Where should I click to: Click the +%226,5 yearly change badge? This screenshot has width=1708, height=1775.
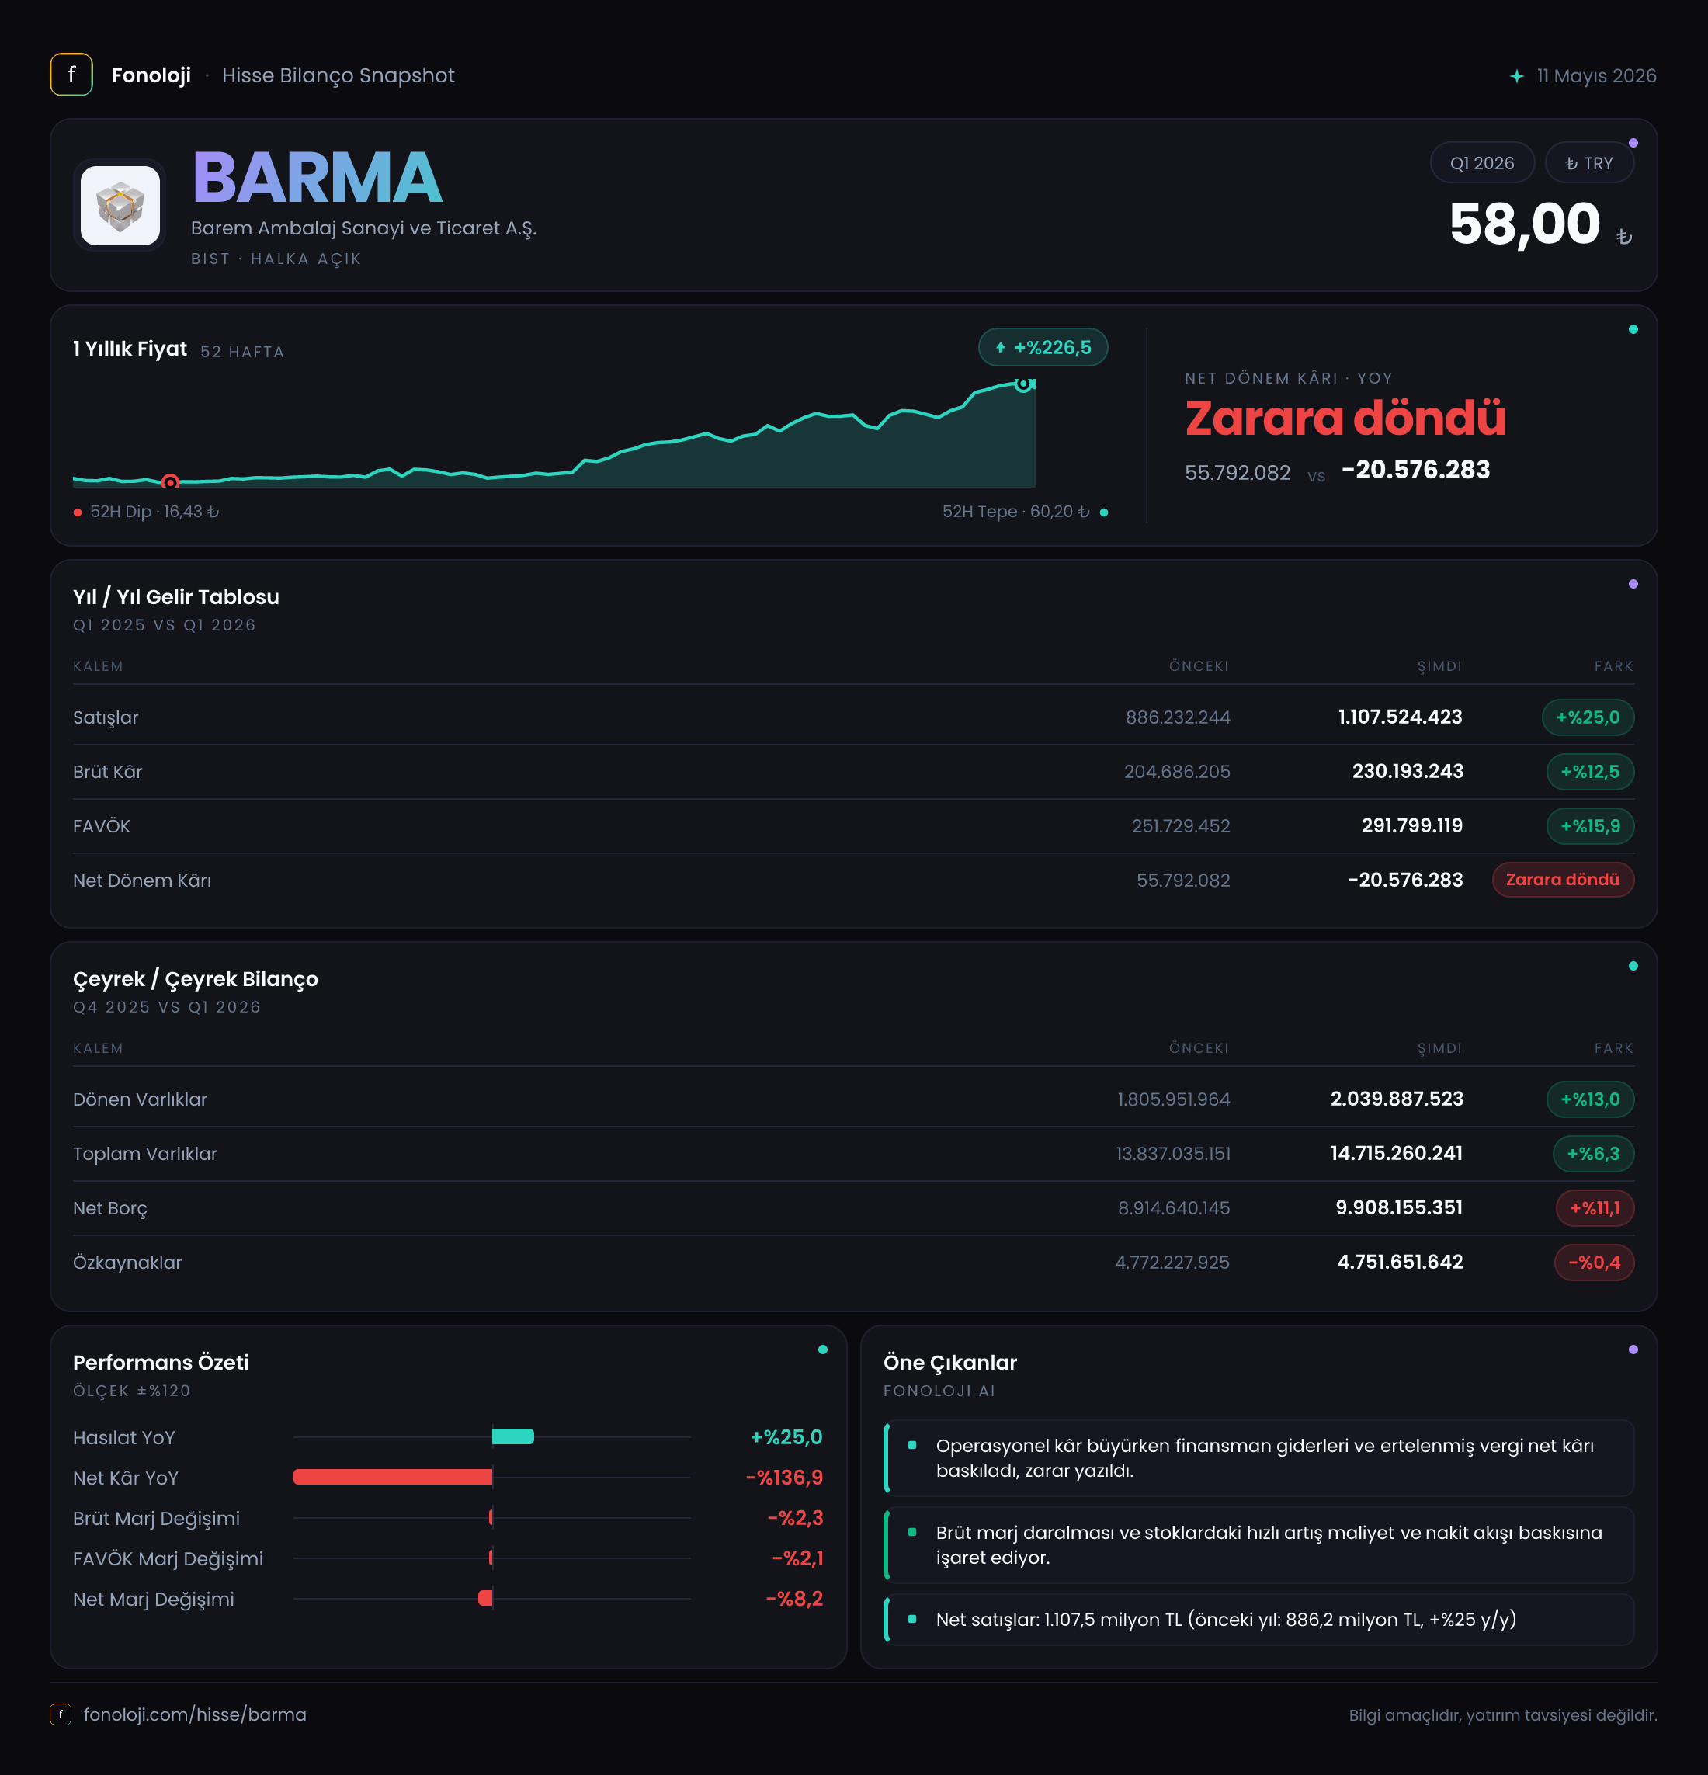[x=1043, y=348]
